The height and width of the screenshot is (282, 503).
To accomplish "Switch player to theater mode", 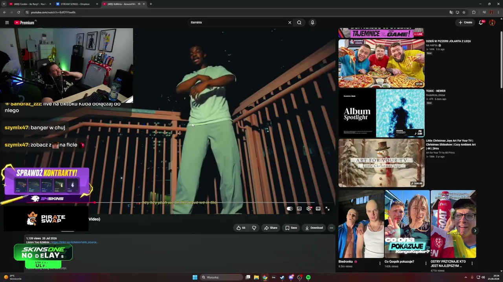I will pyautogui.click(x=318, y=209).
